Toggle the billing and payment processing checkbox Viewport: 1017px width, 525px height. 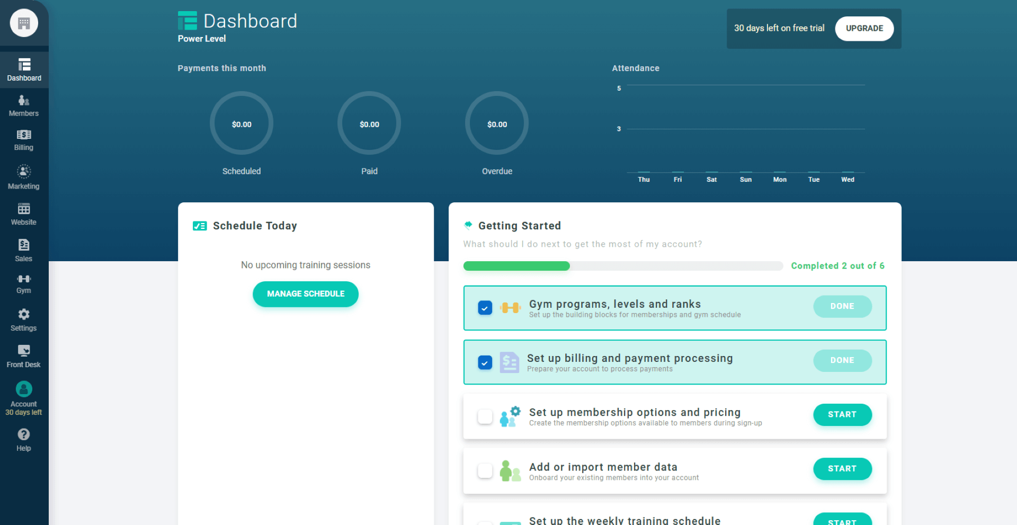485,362
